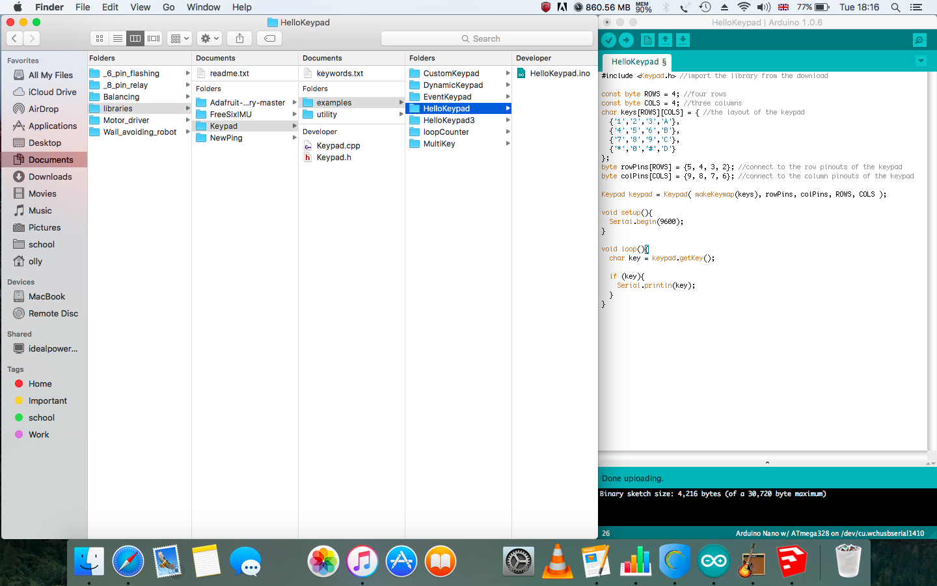This screenshot has width=937, height=586.
Task: Go back in Finder
Action: click(x=14, y=38)
